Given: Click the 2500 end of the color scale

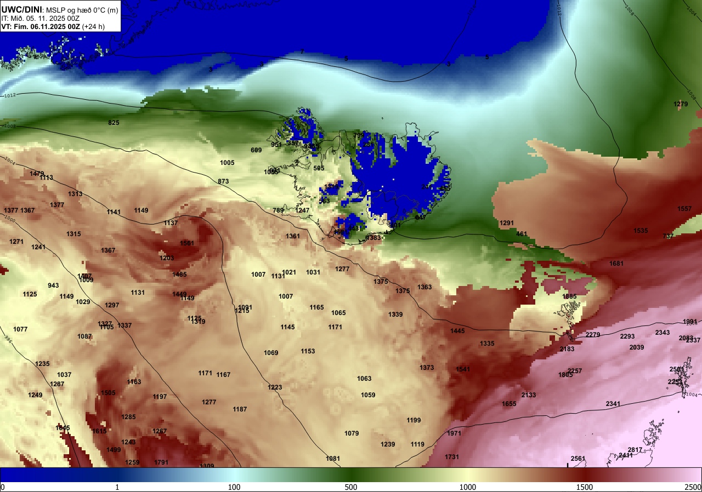Looking at the screenshot, I should point(692,487).
